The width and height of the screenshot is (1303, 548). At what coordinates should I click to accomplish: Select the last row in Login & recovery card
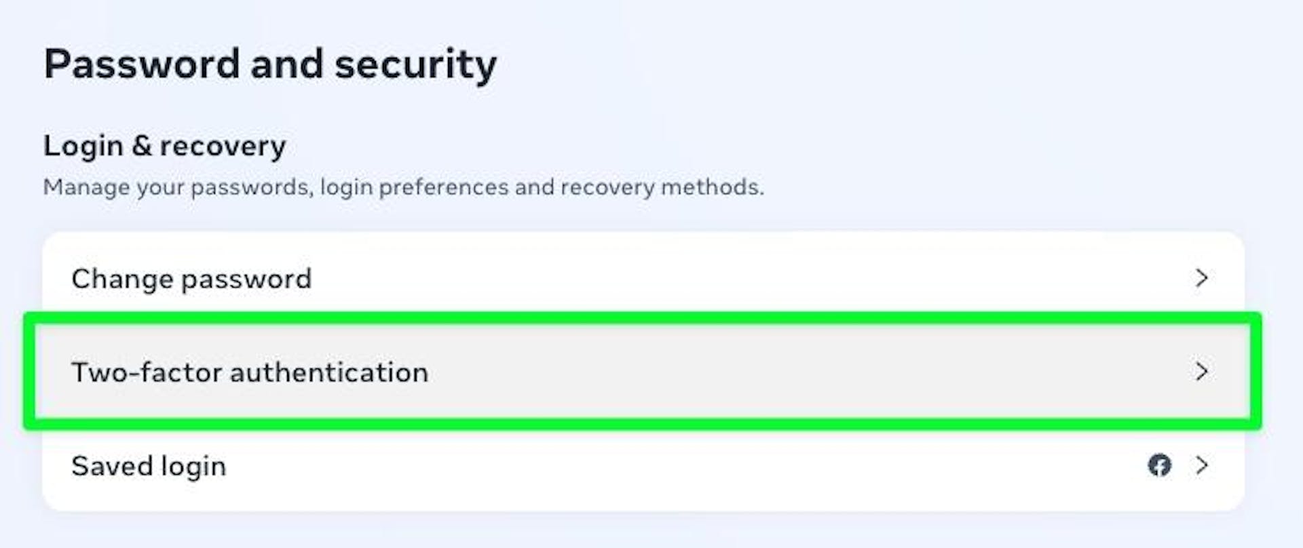tap(643, 465)
